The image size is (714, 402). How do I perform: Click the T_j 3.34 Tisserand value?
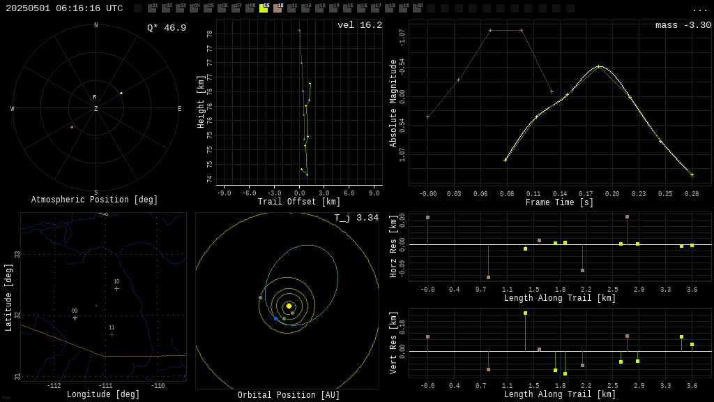coord(356,218)
